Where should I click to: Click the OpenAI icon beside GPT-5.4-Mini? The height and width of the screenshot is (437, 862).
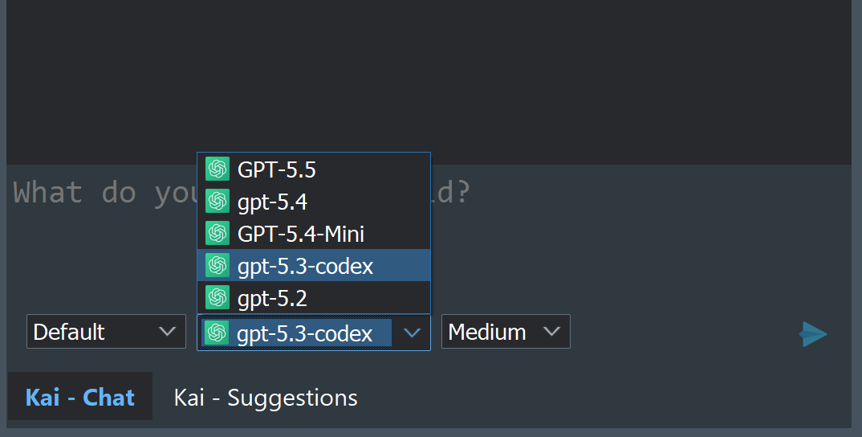point(218,233)
